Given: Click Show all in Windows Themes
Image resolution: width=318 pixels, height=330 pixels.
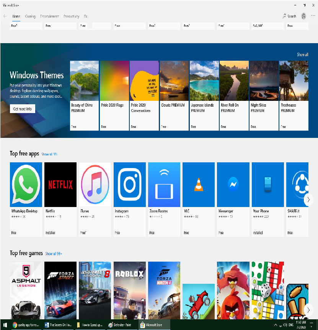Looking at the screenshot, I should (x=303, y=55).
